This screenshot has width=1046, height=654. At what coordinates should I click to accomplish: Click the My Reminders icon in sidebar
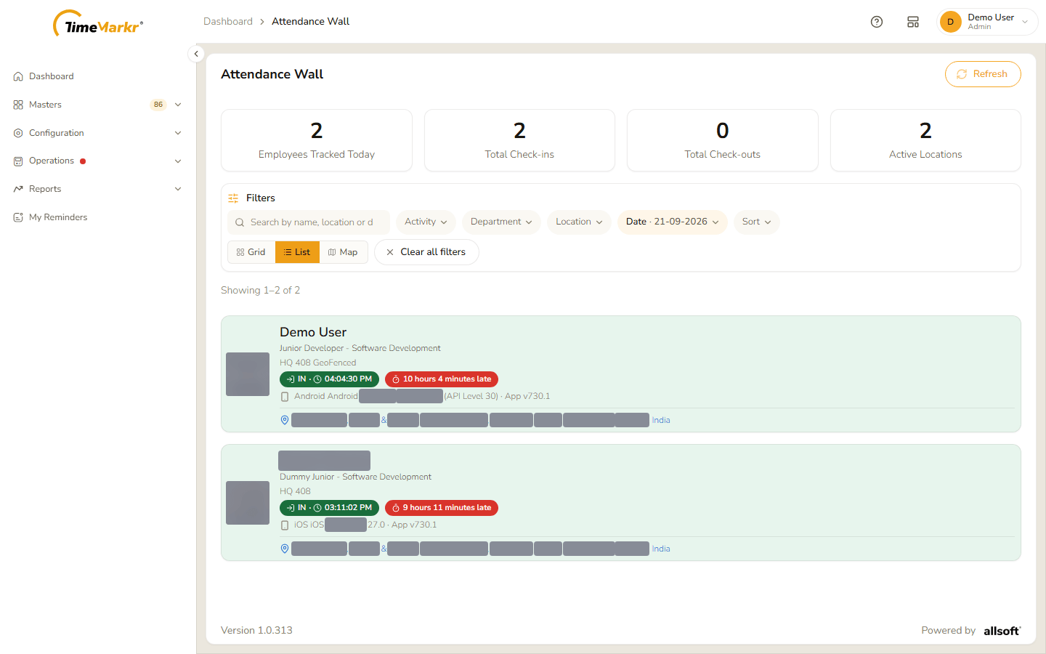(18, 217)
